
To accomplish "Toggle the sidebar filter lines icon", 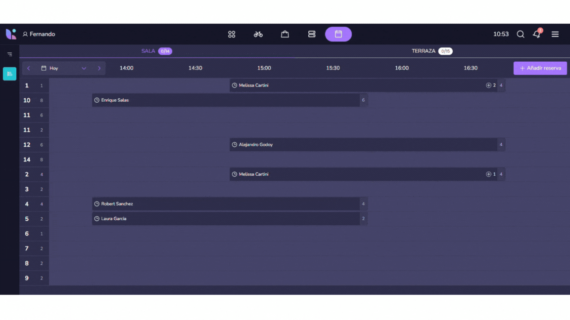I will pos(9,54).
